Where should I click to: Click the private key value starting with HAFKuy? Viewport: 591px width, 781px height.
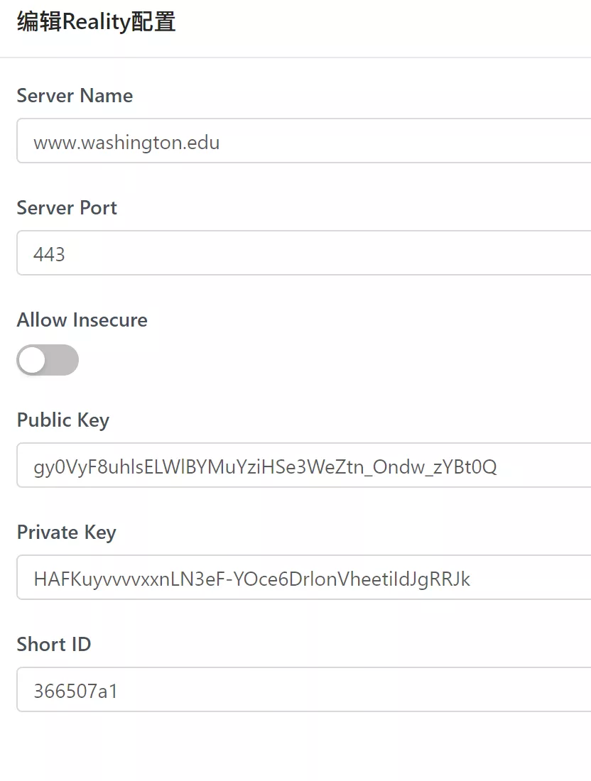point(251,579)
